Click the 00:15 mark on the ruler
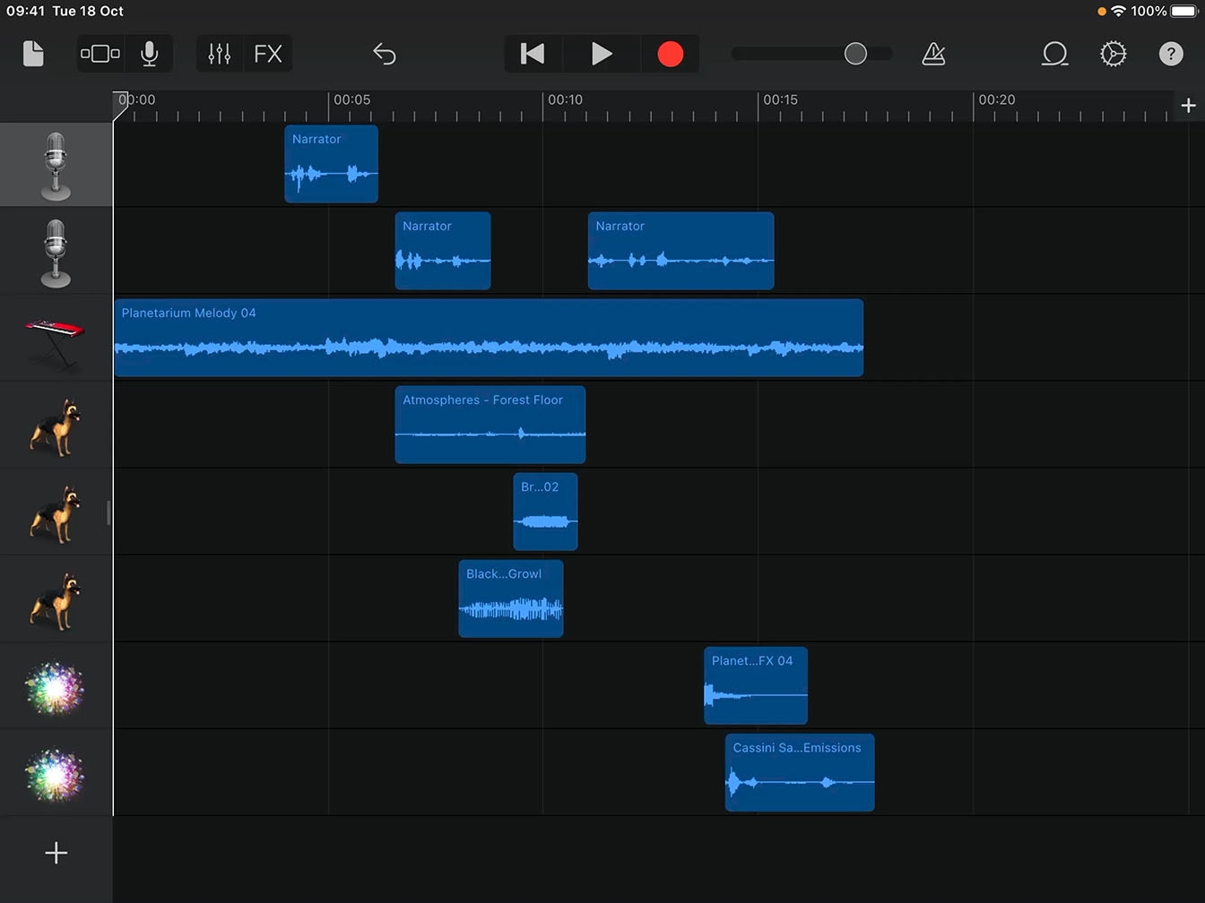This screenshot has height=903, width=1205. tap(780, 100)
